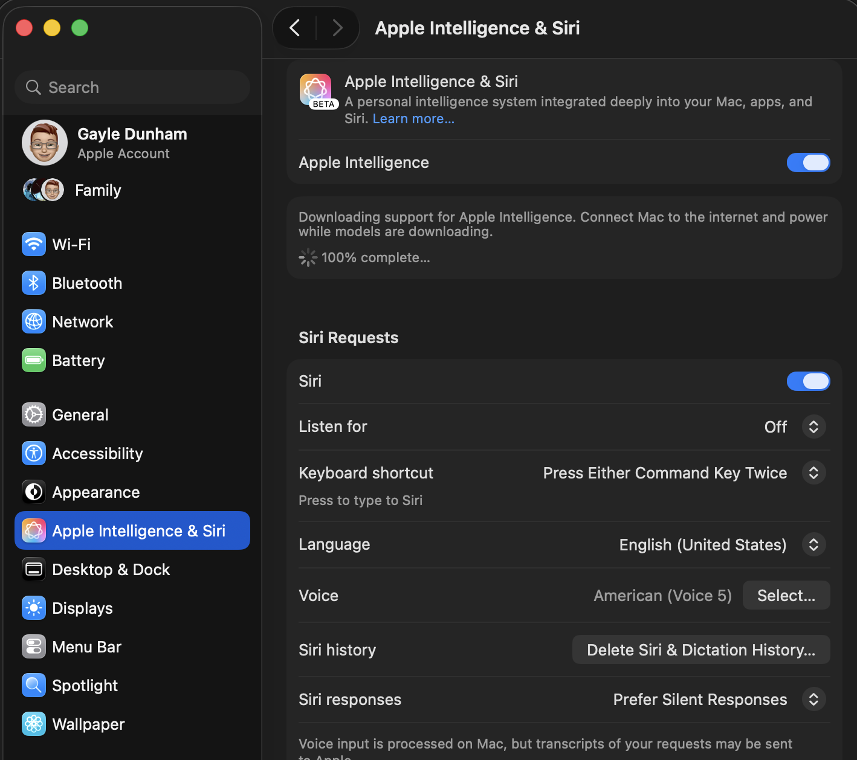Select the Spotlight magnifier icon
The image size is (857, 760).
tap(34, 685)
